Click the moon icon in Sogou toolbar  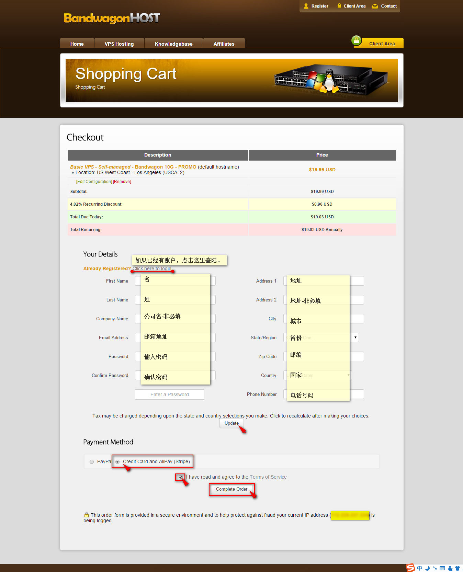click(427, 568)
